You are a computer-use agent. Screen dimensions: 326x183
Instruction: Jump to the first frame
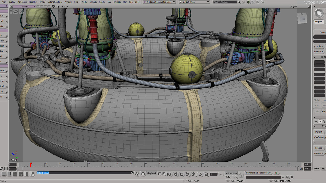(169, 174)
